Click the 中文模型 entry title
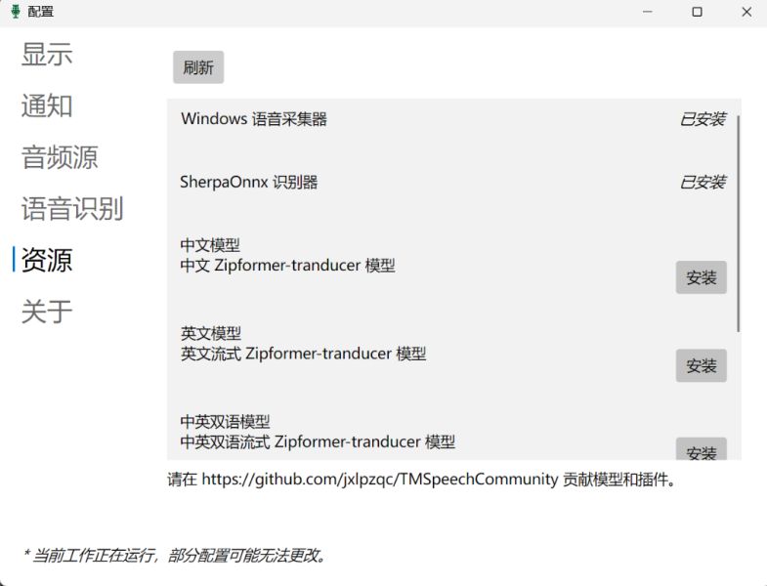Viewport: 767px width, 586px height. (210, 244)
